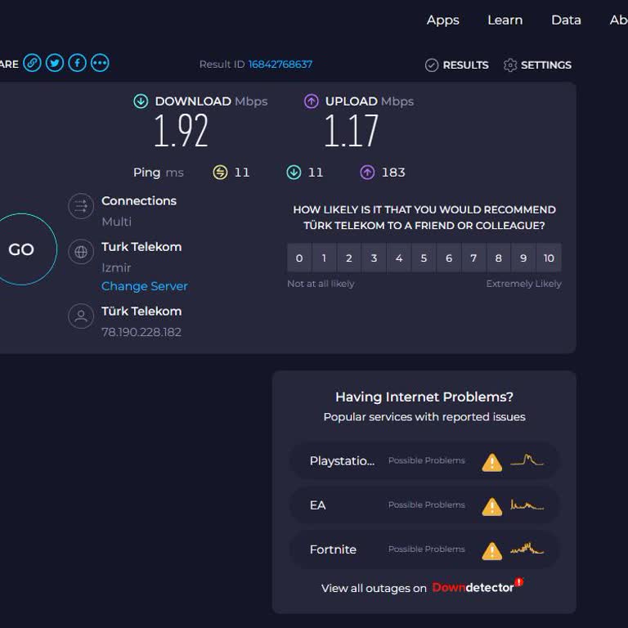Rate recommendation score 4

[x=399, y=258]
